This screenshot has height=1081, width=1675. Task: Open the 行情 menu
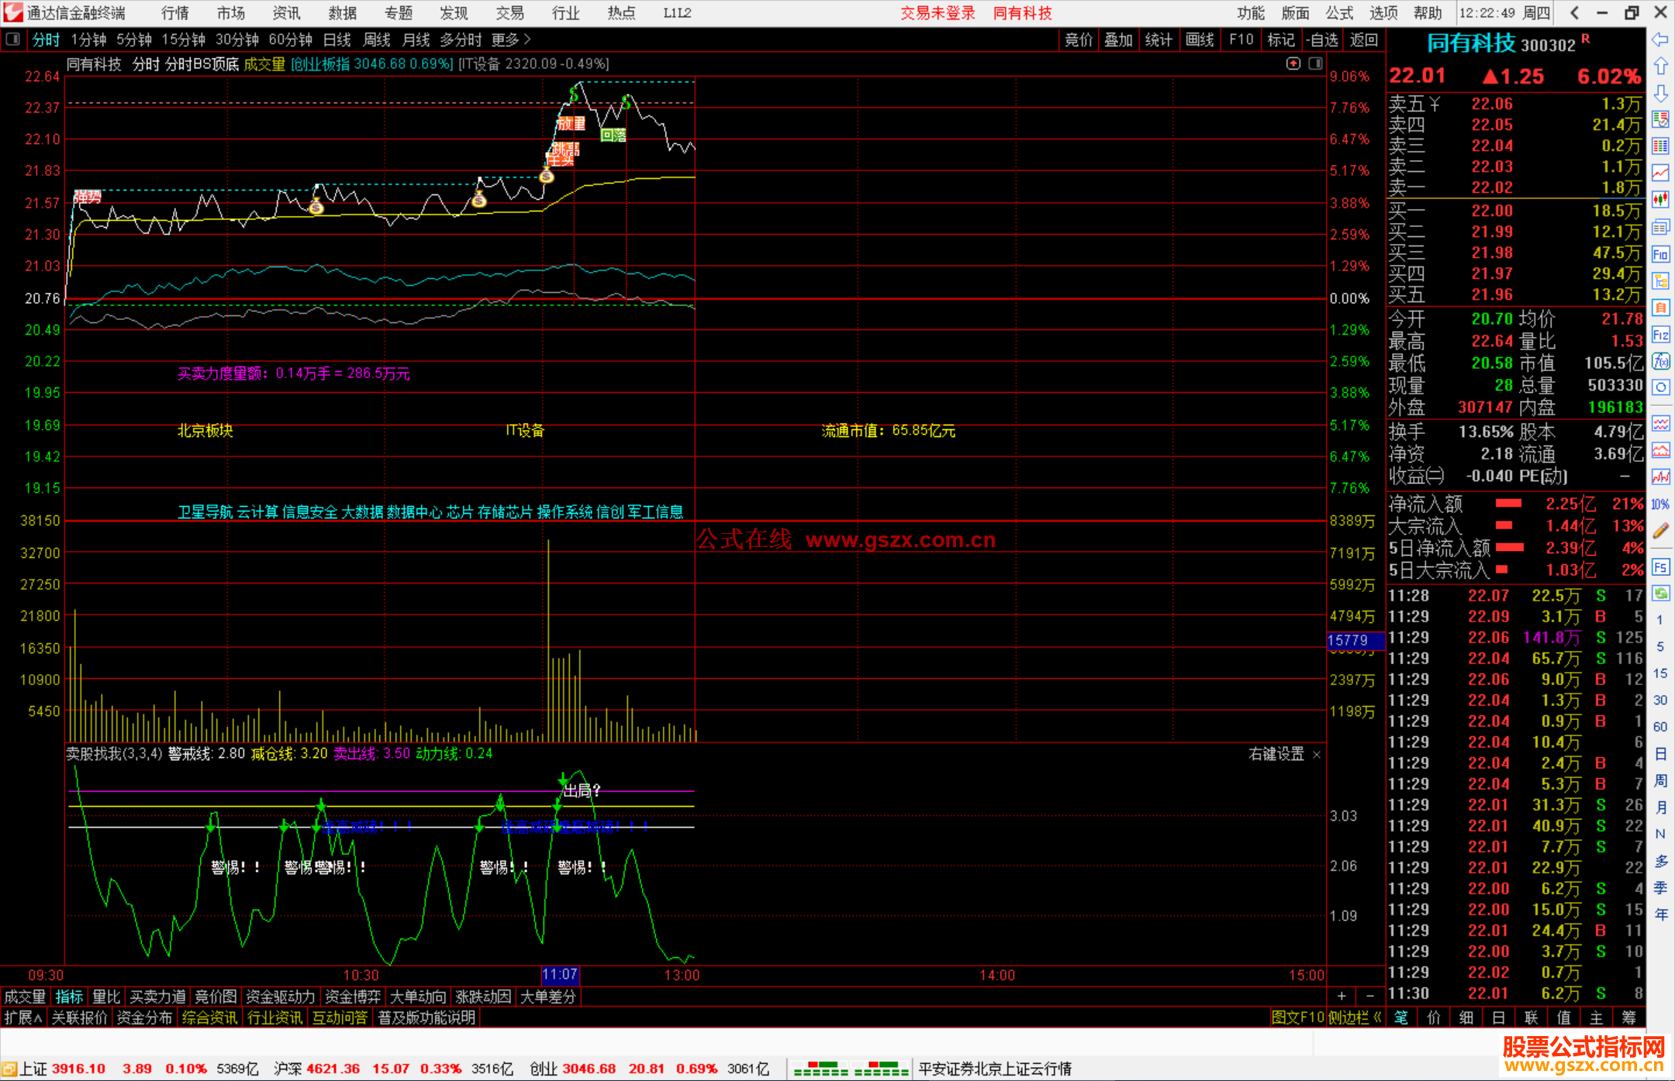(175, 13)
